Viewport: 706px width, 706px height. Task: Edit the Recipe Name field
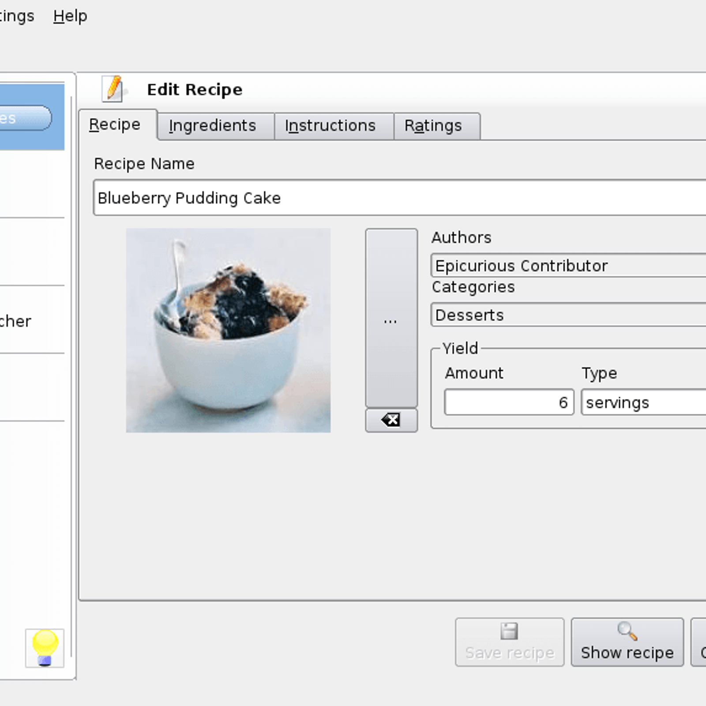[399, 198]
